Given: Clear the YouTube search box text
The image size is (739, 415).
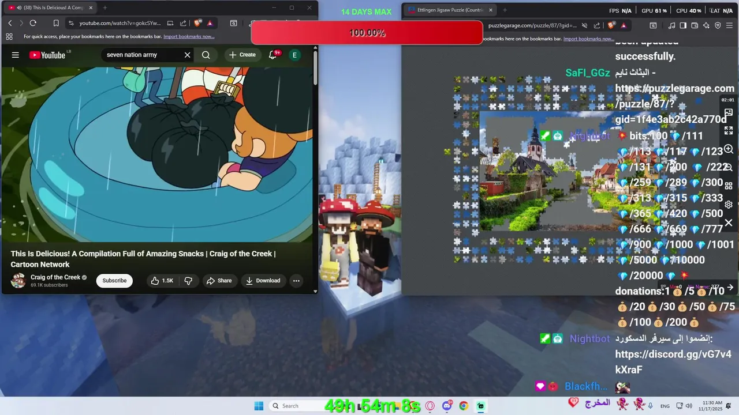Looking at the screenshot, I should coord(187,55).
